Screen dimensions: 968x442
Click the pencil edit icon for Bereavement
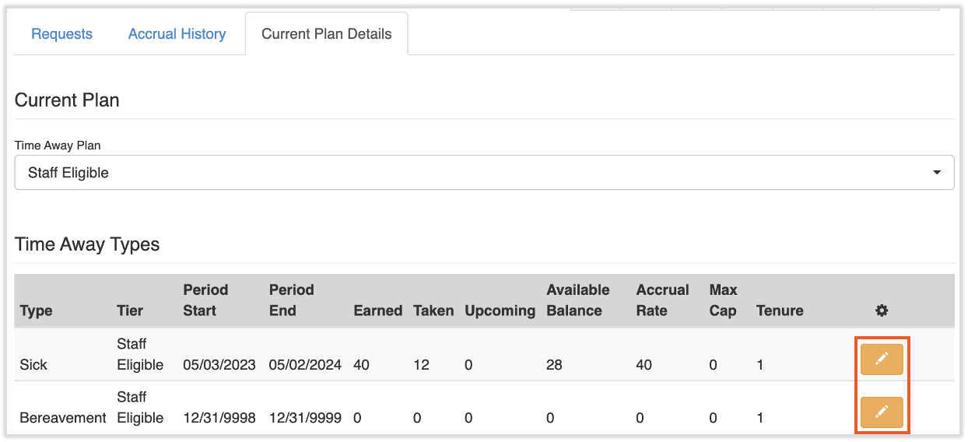point(881,412)
